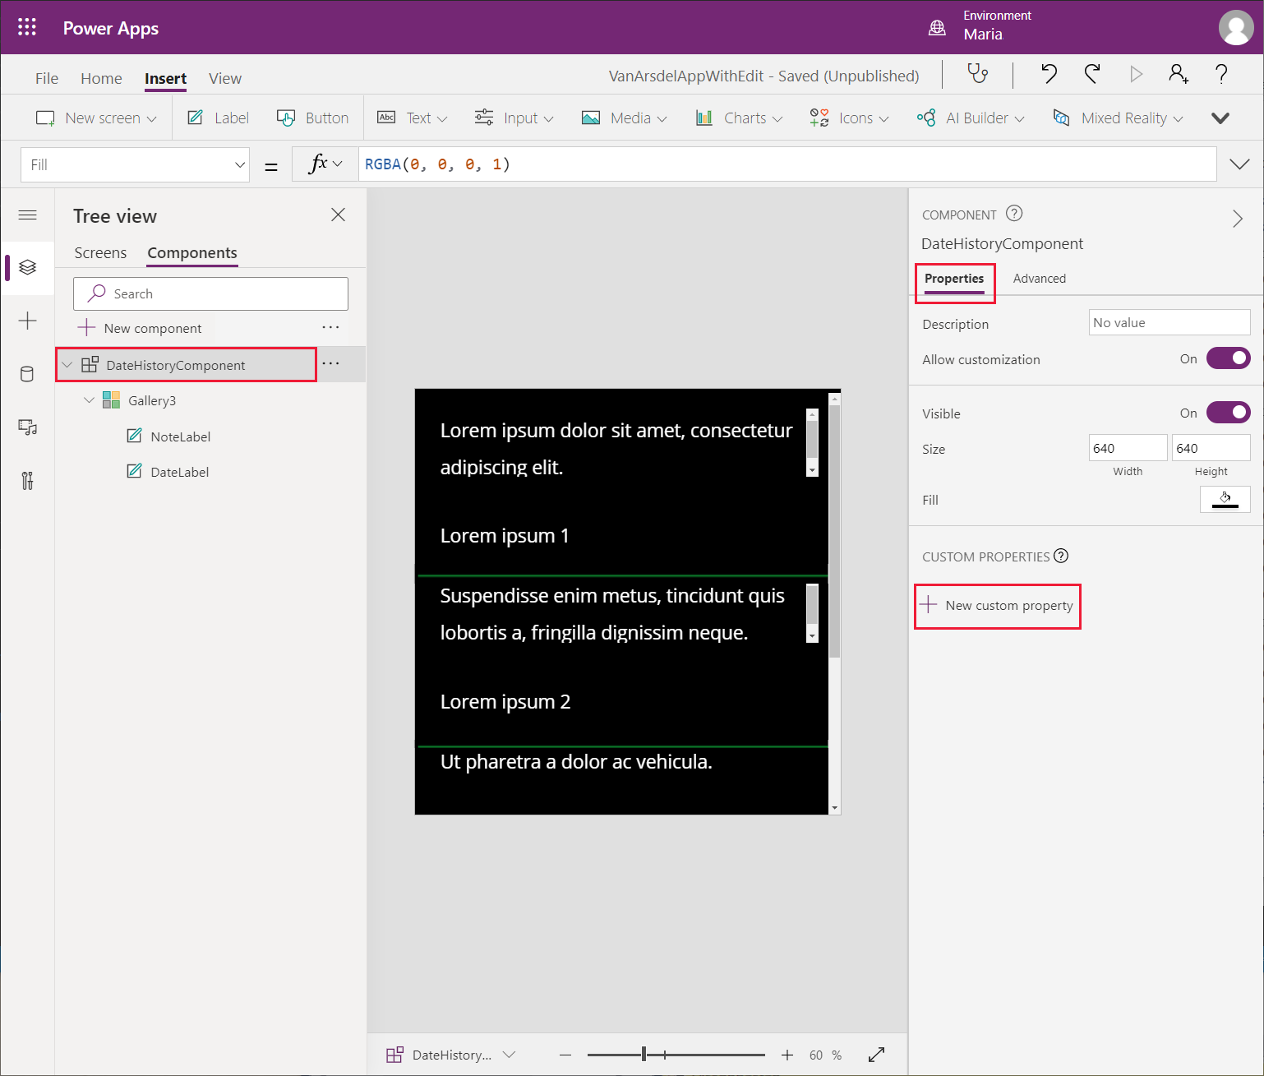The height and width of the screenshot is (1076, 1264).
Task: Toggle Allow customization switch
Action: (x=1228, y=358)
